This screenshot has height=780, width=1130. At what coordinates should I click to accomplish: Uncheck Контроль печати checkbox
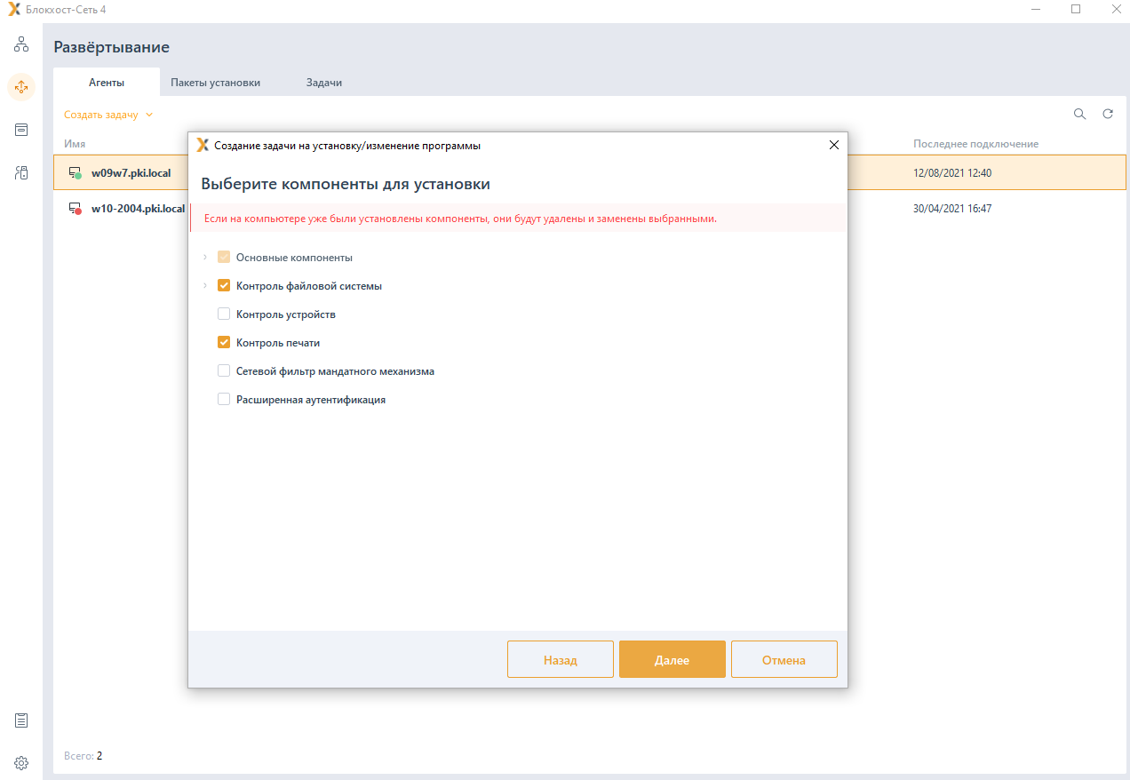pos(224,343)
